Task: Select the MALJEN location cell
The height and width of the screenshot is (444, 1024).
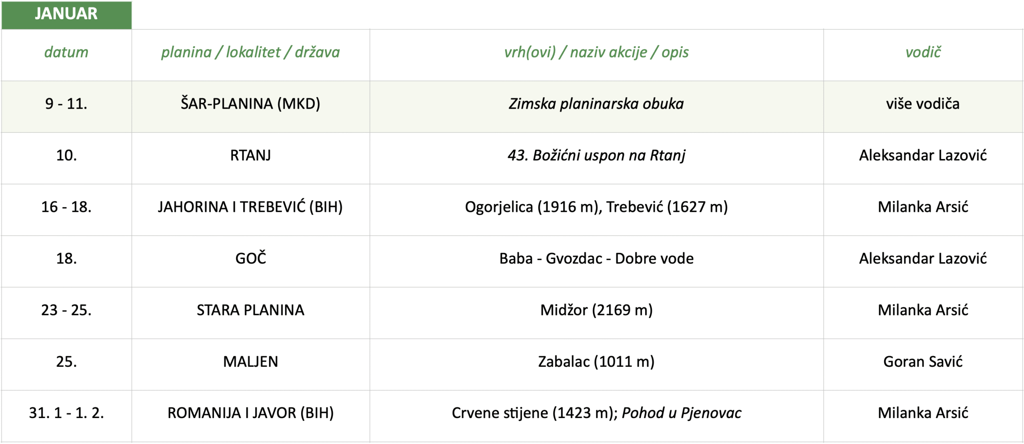Action: [250, 362]
